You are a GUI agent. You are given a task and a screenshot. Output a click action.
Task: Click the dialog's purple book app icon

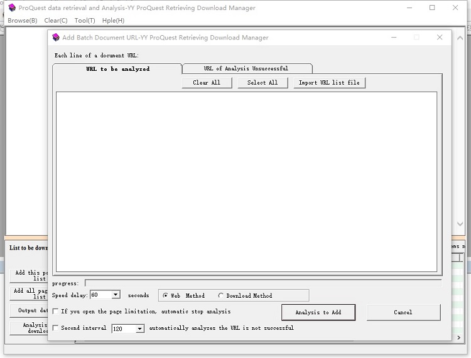click(56, 38)
